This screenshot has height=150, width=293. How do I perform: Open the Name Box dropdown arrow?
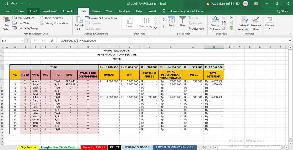pyautogui.click(x=22, y=40)
